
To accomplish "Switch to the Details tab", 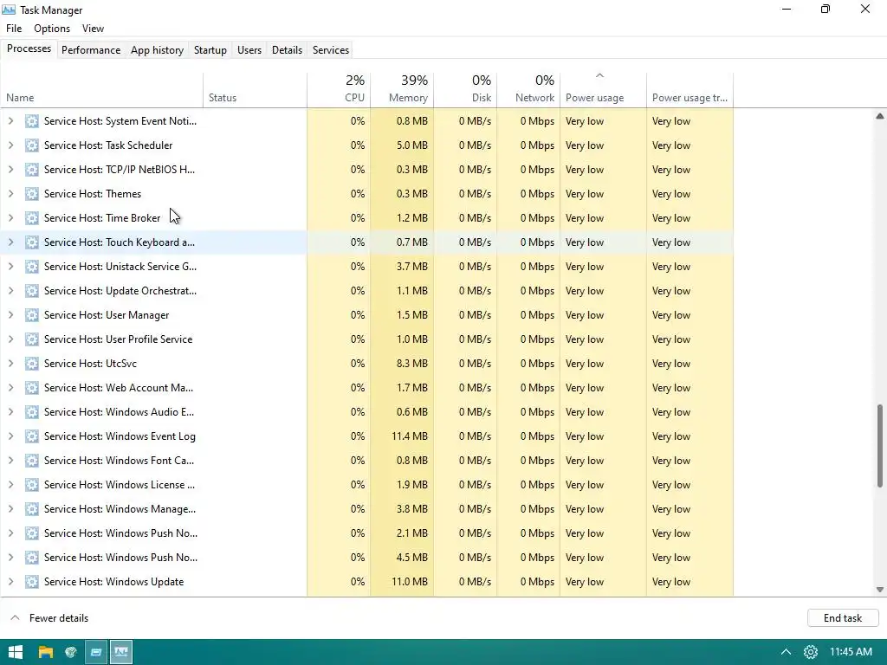I will point(287,49).
